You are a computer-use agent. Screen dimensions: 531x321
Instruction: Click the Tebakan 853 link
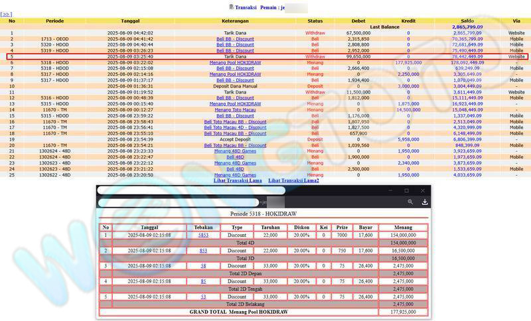[x=203, y=251]
